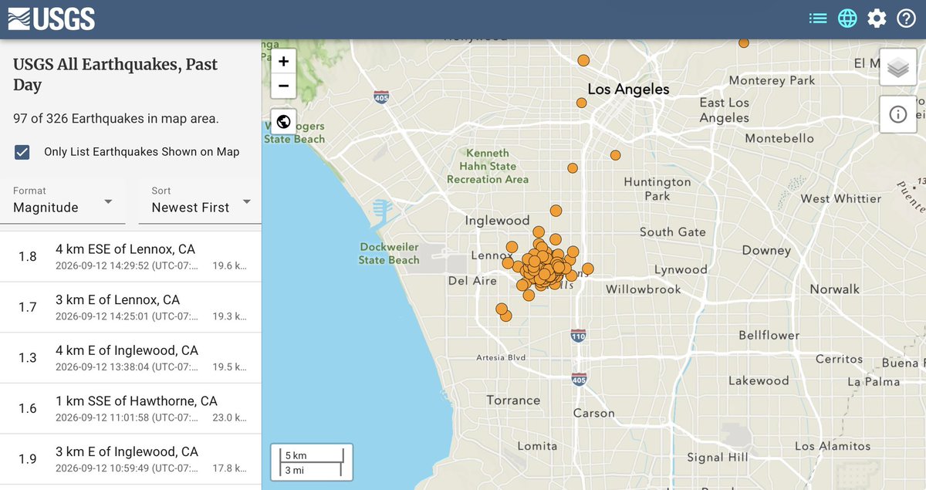The width and height of the screenshot is (926, 490).
Task: Click the Norwalk map label
Action: (x=834, y=289)
